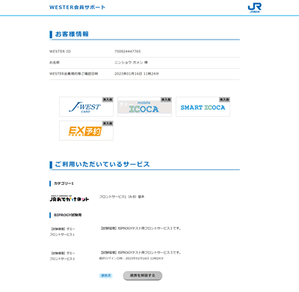This screenshot has height=292, width=299.
Task: Click the status tag on mobile ICOCA banner
Action: 166,100
